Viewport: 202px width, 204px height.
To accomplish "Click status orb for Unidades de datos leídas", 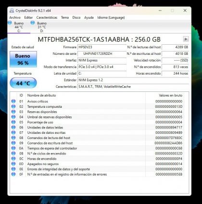I will pyautogui.click(x=13, y=127).
